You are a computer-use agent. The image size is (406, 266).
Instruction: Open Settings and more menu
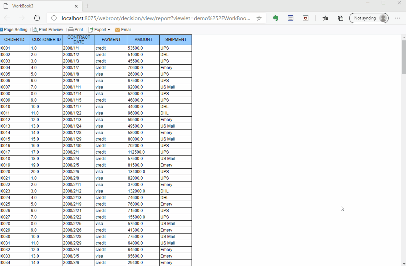[398, 18]
